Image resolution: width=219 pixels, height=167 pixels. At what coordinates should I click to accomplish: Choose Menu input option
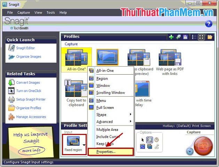[x=111, y=100]
